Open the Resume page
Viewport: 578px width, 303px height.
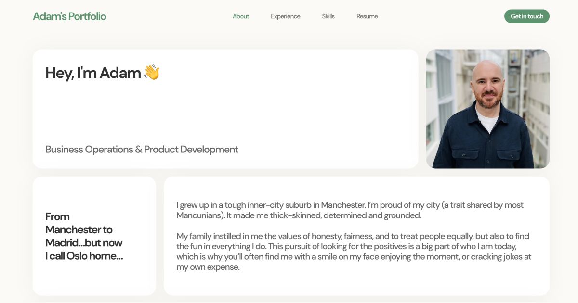tap(367, 16)
